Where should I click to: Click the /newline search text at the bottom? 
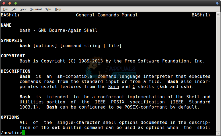pos(11,132)
